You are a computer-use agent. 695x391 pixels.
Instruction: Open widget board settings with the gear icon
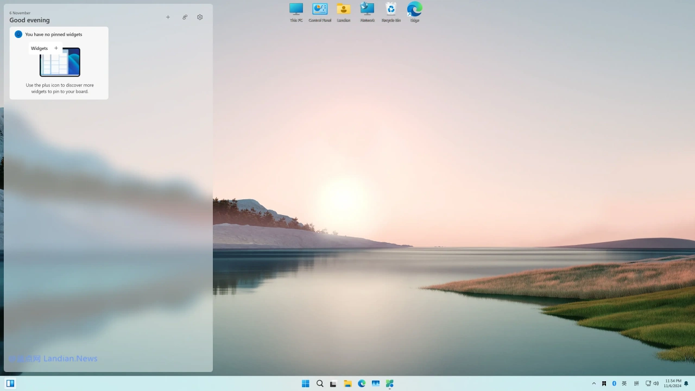point(200,17)
